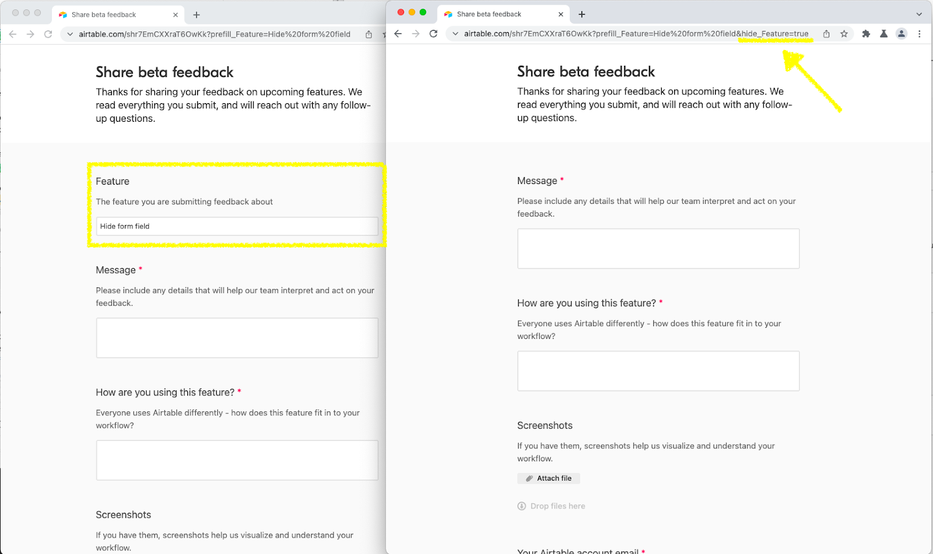
Task: Open new tab in left browser window
Action: pos(197,15)
